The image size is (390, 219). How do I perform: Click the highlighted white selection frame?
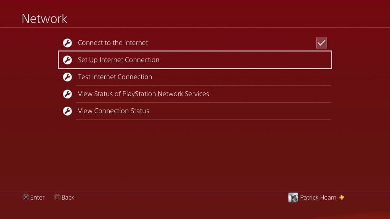click(195, 60)
